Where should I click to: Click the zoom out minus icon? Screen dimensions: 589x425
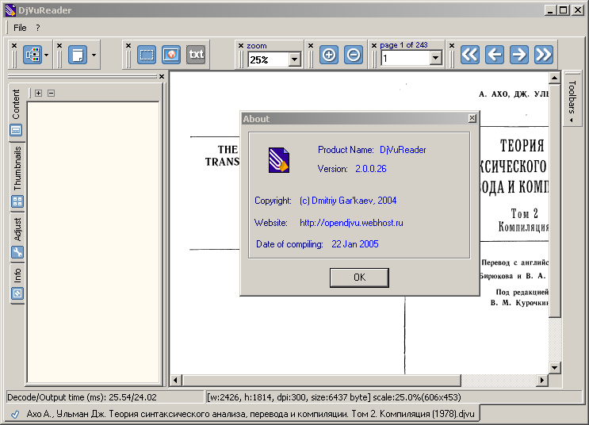354,55
